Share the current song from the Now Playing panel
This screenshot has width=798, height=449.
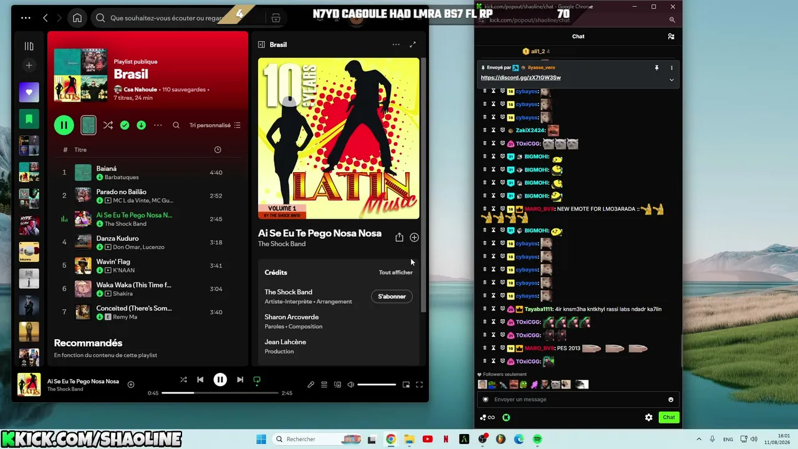(x=399, y=237)
